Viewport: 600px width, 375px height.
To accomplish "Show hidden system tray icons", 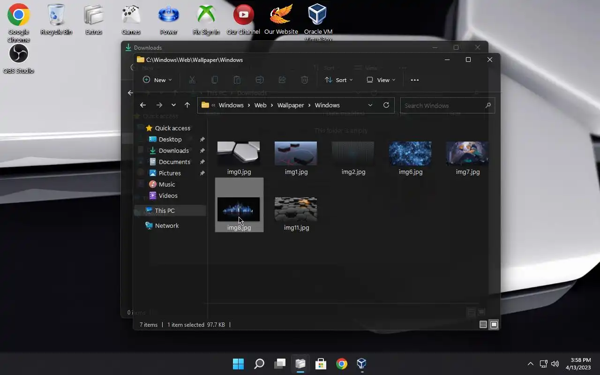I will [531, 364].
